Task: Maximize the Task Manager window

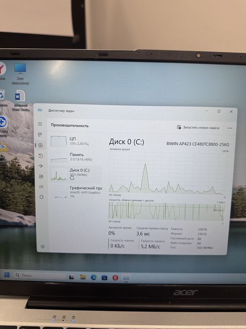Action: (x=219, y=111)
